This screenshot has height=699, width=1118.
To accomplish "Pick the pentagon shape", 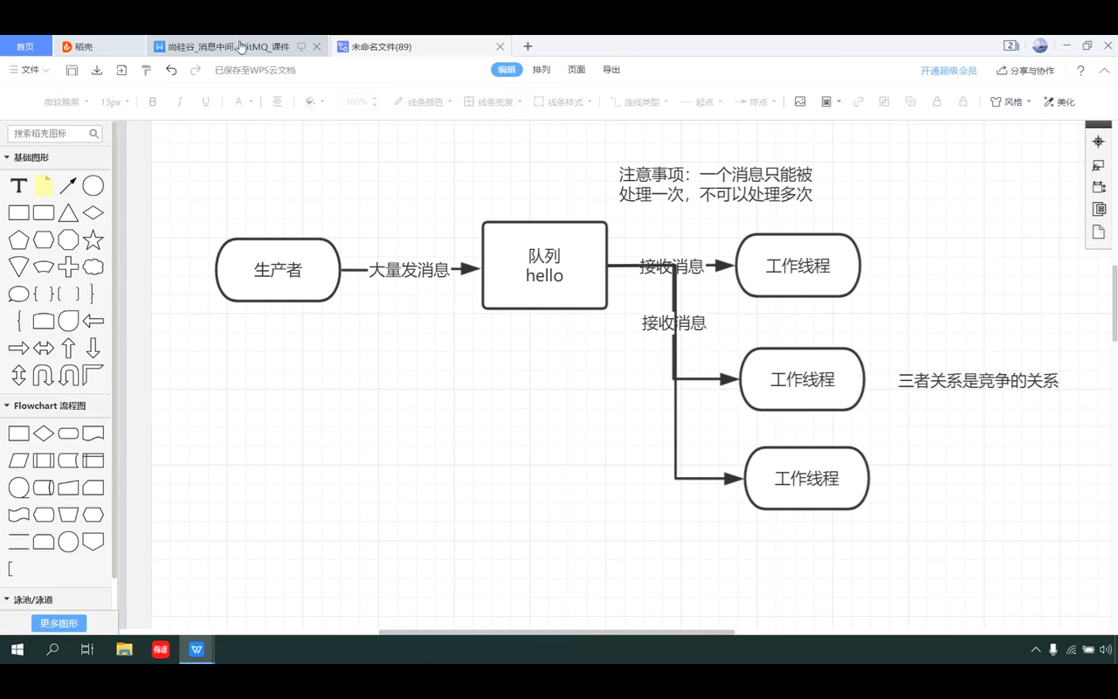I will [18, 239].
